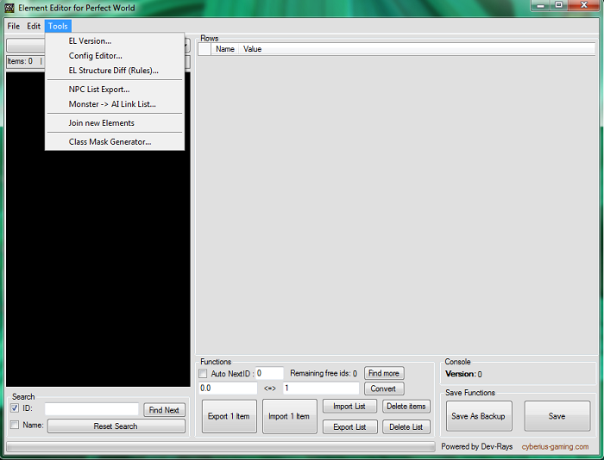Click the Save button
Image resolution: width=604 pixels, height=460 pixels.
(557, 416)
